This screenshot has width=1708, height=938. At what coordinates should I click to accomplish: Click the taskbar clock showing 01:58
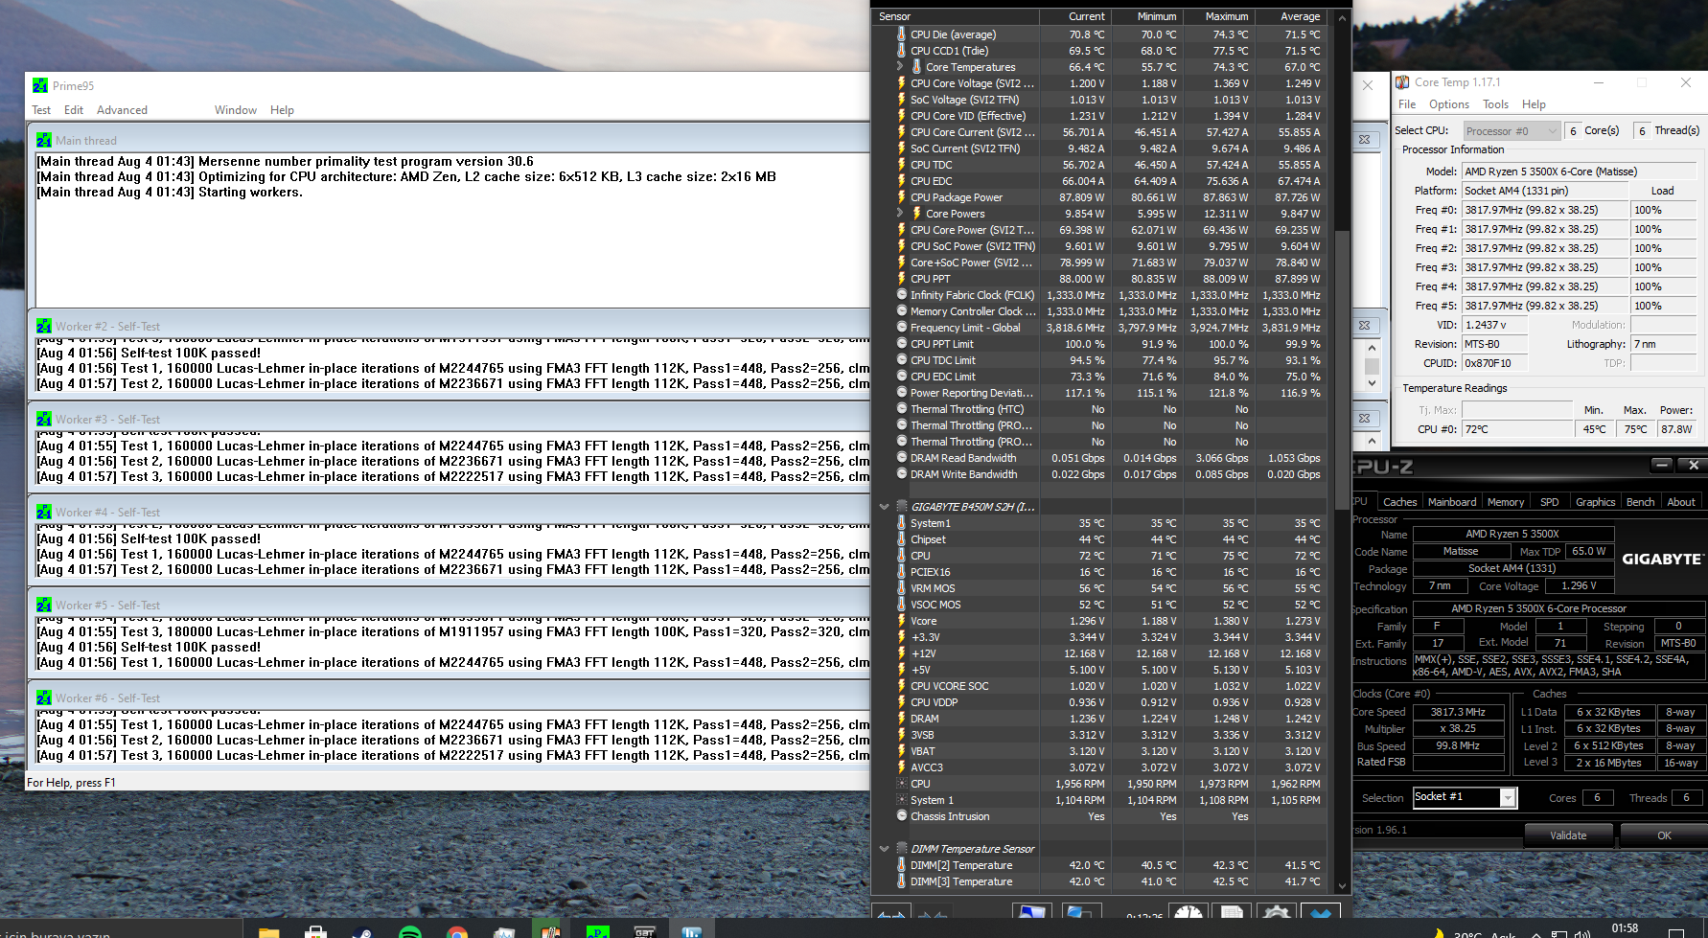[1625, 928]
